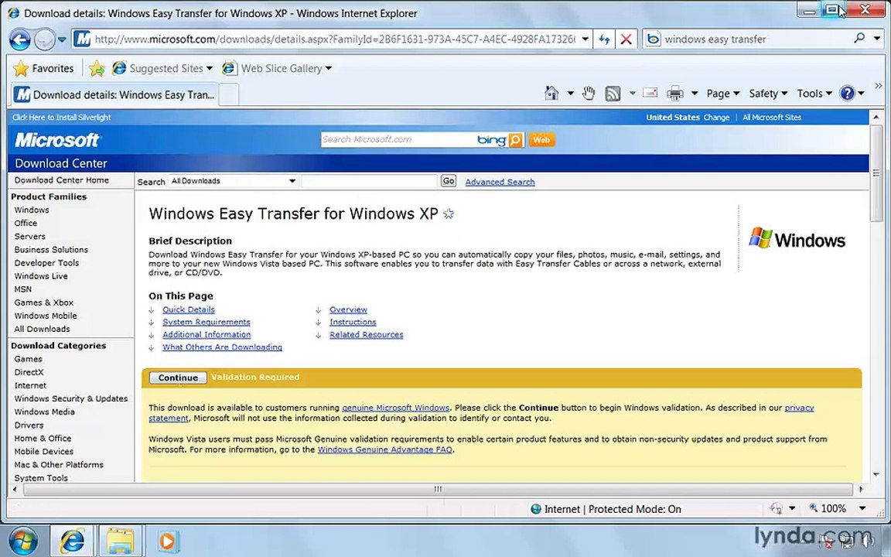Image resolution: width=891 pixels, height=557 pixels.
Task: Open the genuine Microsoft Windows link
Action: point(395,408)
